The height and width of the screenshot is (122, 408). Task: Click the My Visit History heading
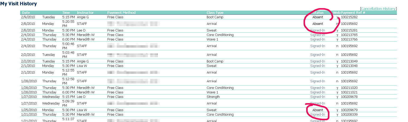[19, 4]
